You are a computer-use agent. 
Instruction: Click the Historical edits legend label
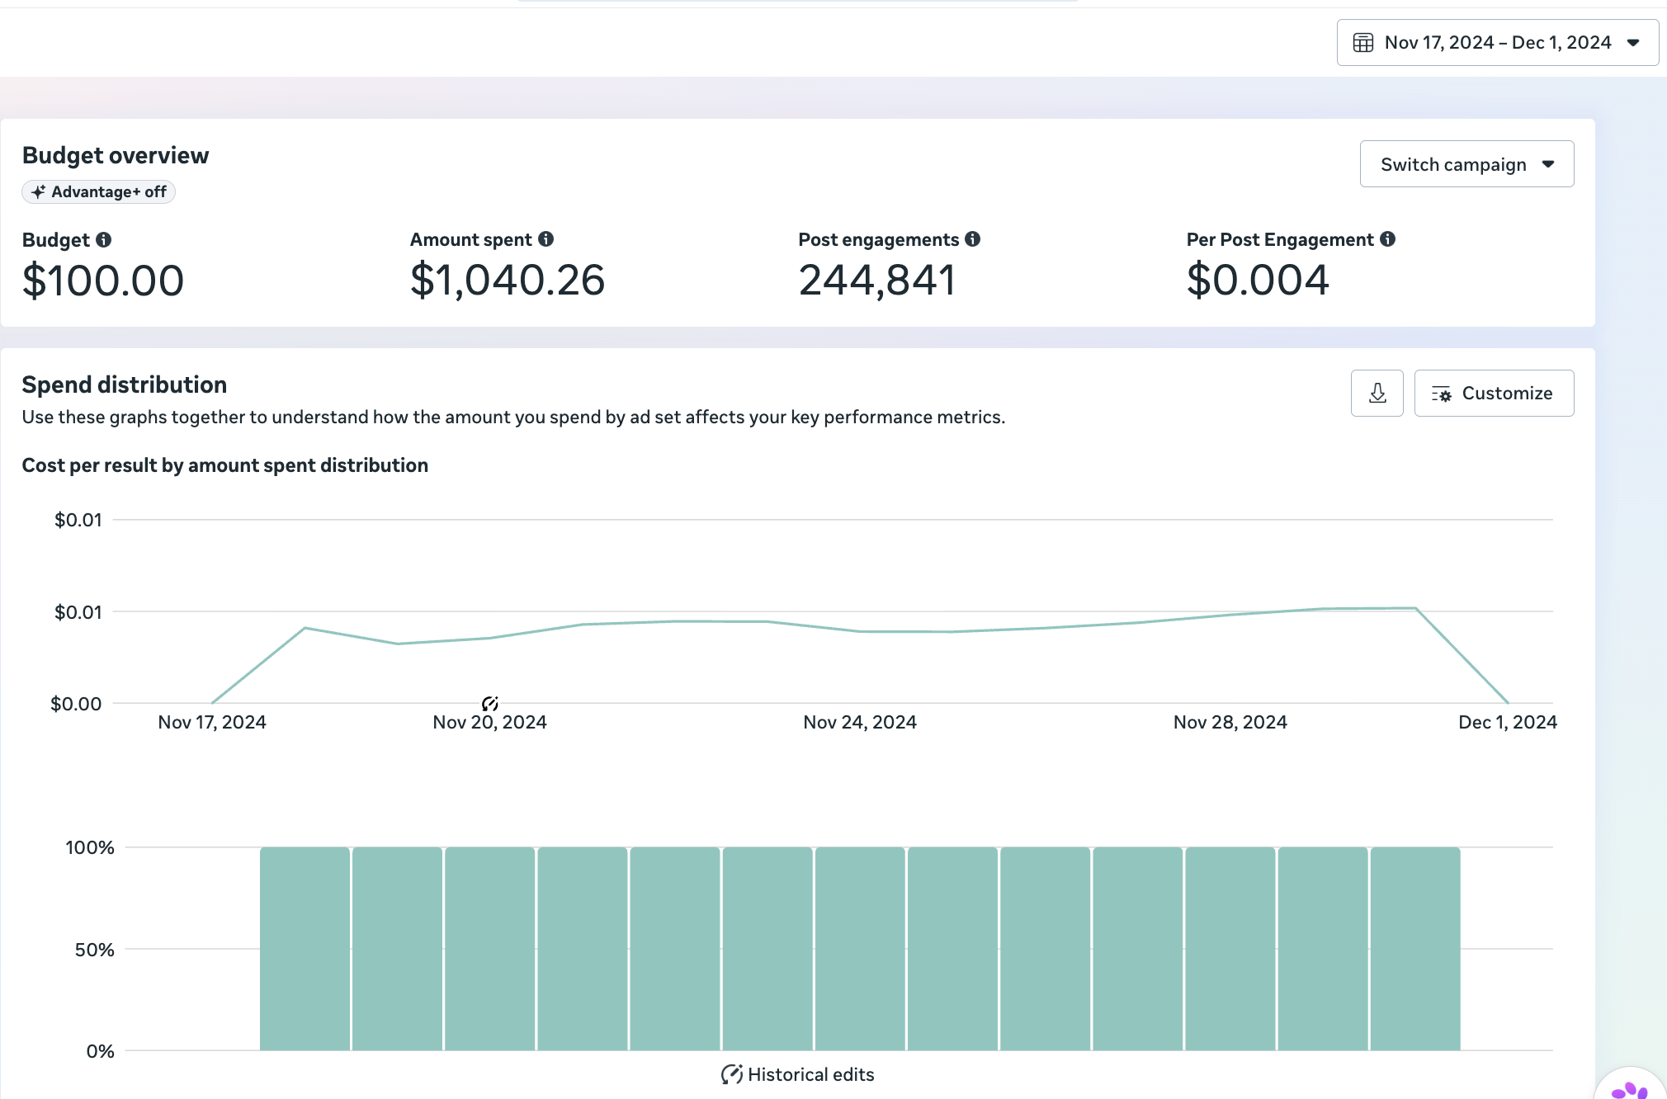tap(810, 1074)
